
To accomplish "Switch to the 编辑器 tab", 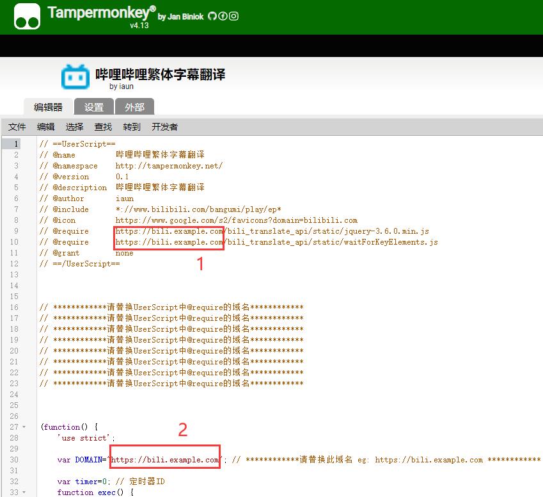I will click(x=48, y=107).
